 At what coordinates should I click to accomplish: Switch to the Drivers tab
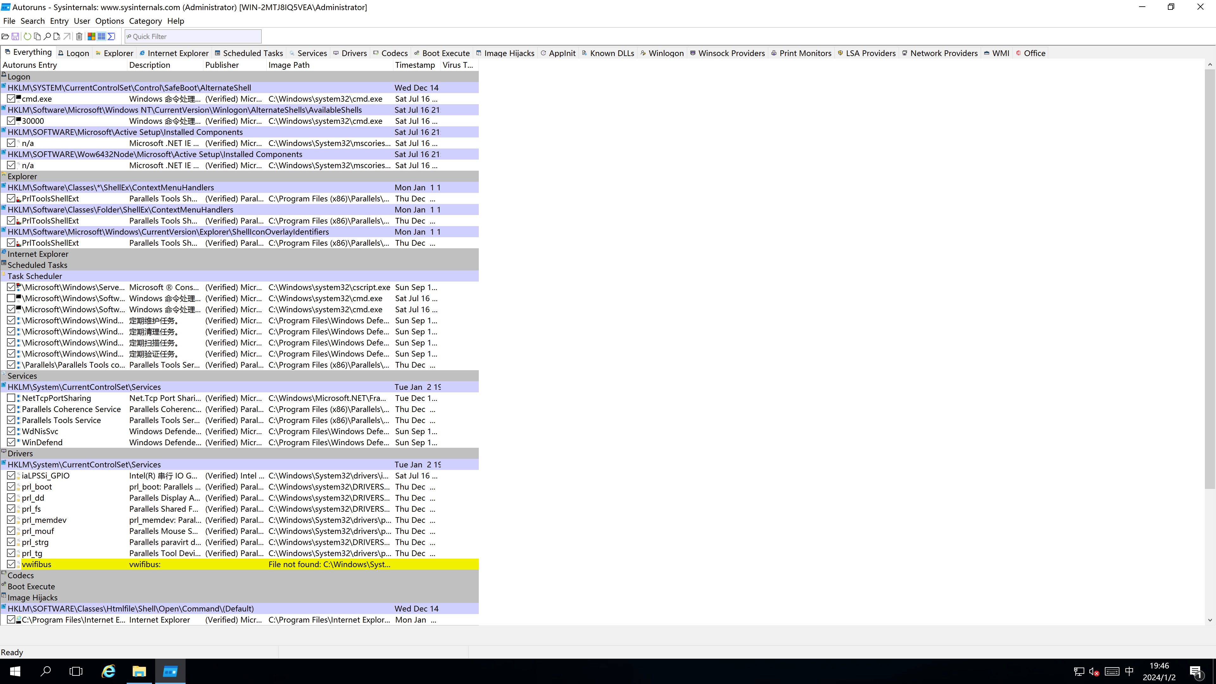click(350, 53)
